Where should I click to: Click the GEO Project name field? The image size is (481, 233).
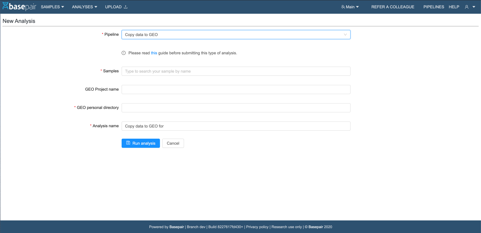pyautogui.click(x=236, y=89)
